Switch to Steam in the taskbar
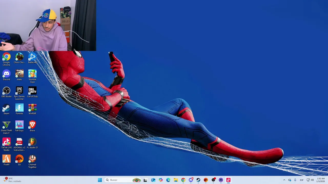328x184 pixels. (198, 180)
